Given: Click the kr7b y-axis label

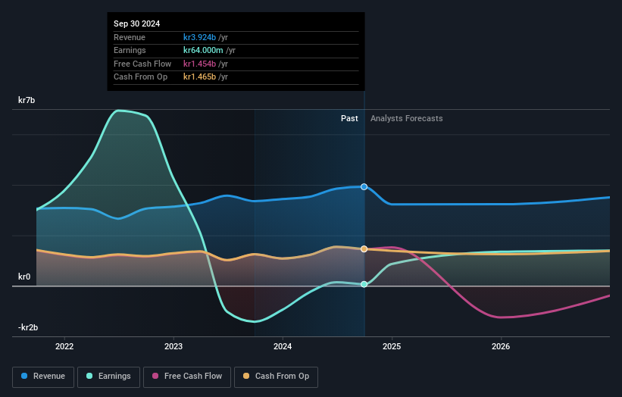Looking at the screenshot, I should tap(27, 100).
